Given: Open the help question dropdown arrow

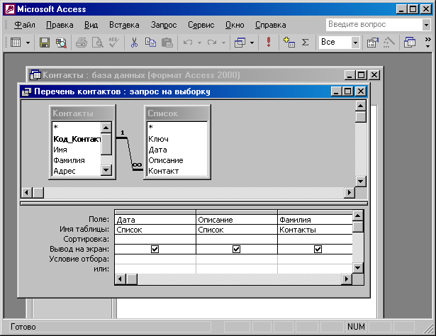Looking at the screenshot, I should (426, 25).
